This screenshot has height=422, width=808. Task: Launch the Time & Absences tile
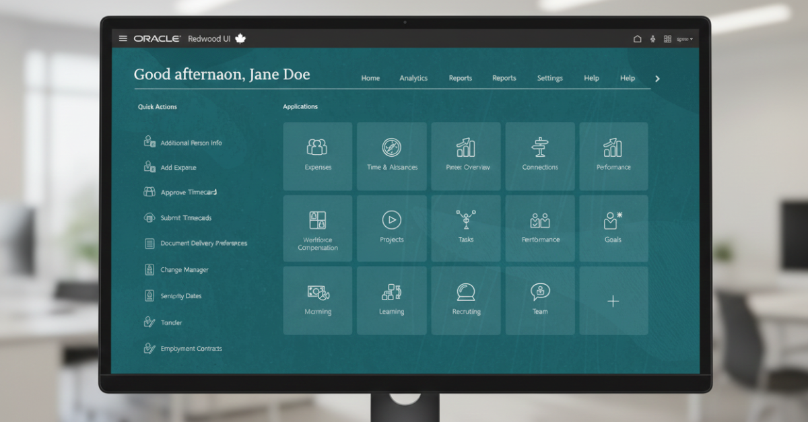pos(392,155)
